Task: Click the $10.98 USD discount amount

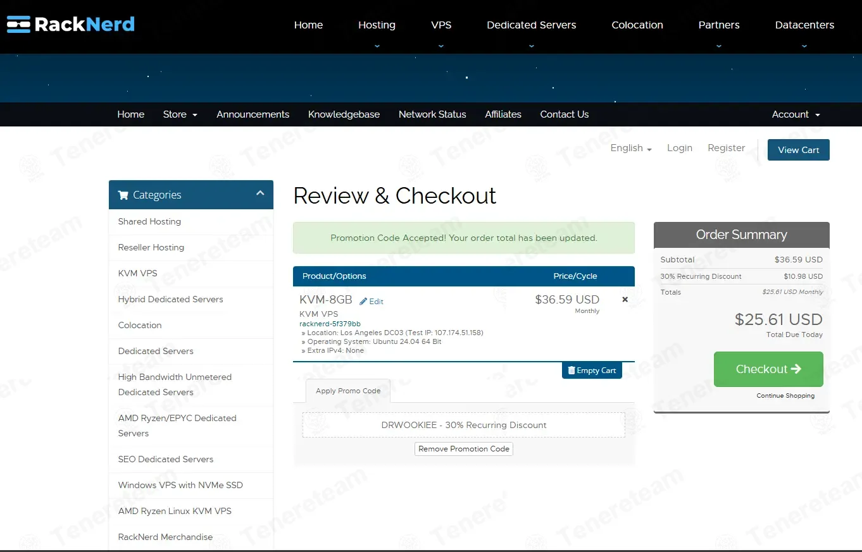Action: point(803,276)
